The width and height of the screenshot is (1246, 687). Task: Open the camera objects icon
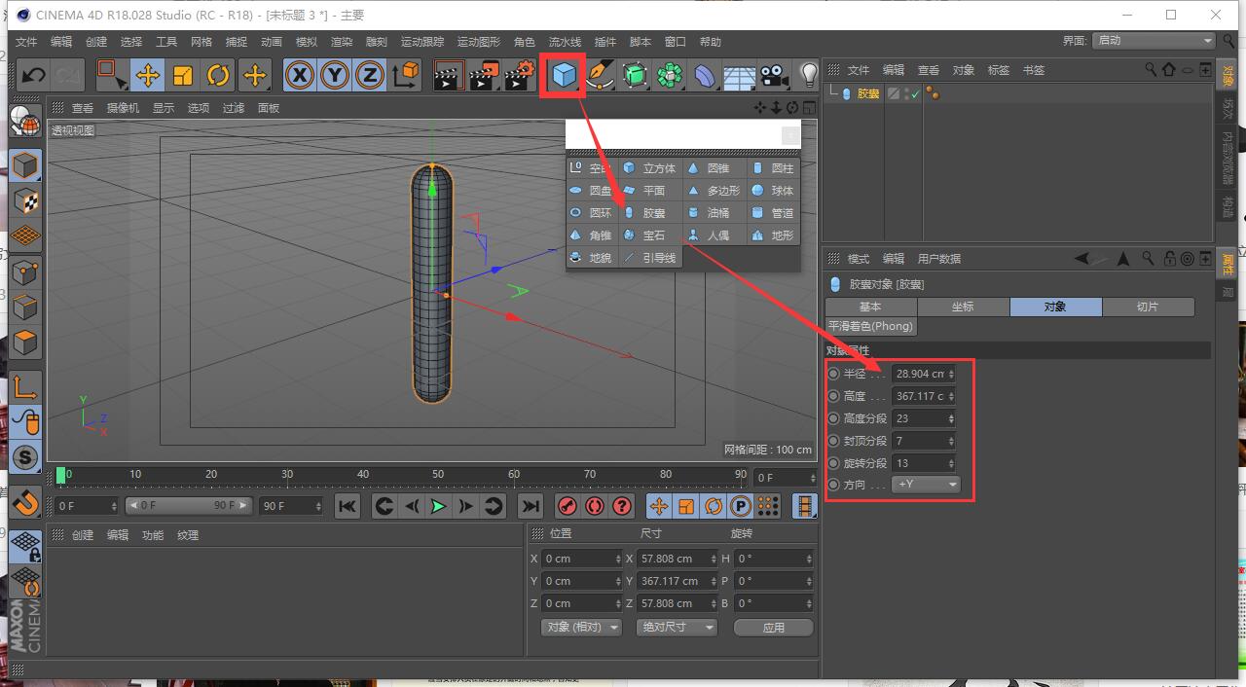click(x=775, y=75)
